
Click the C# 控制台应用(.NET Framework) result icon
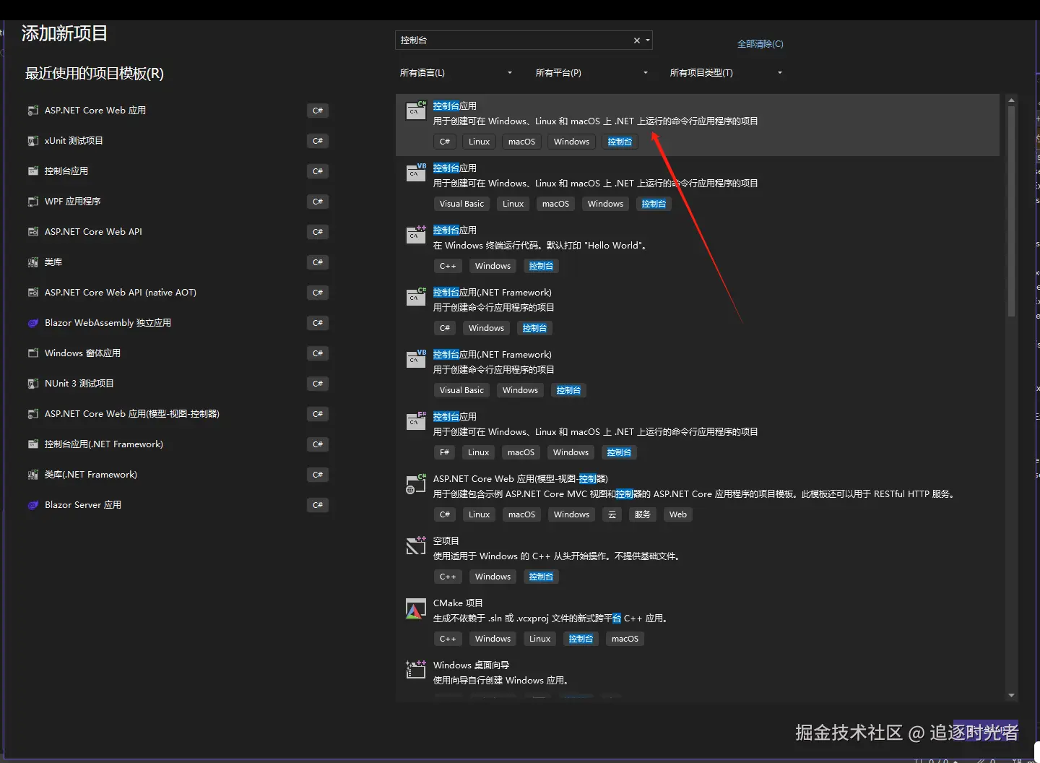click(x=416, y=297)
